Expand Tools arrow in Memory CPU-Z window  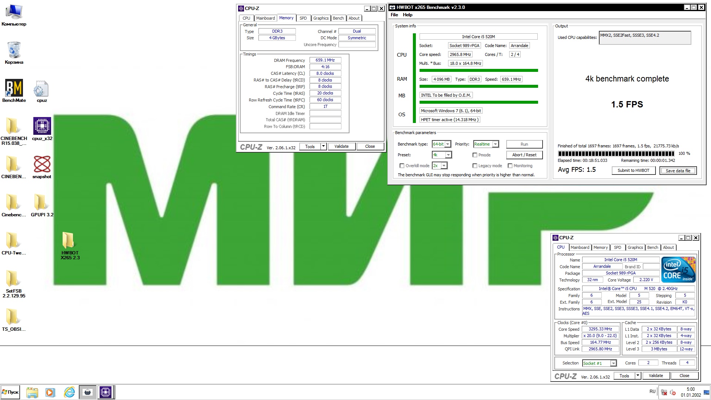(x=323, y=146)
